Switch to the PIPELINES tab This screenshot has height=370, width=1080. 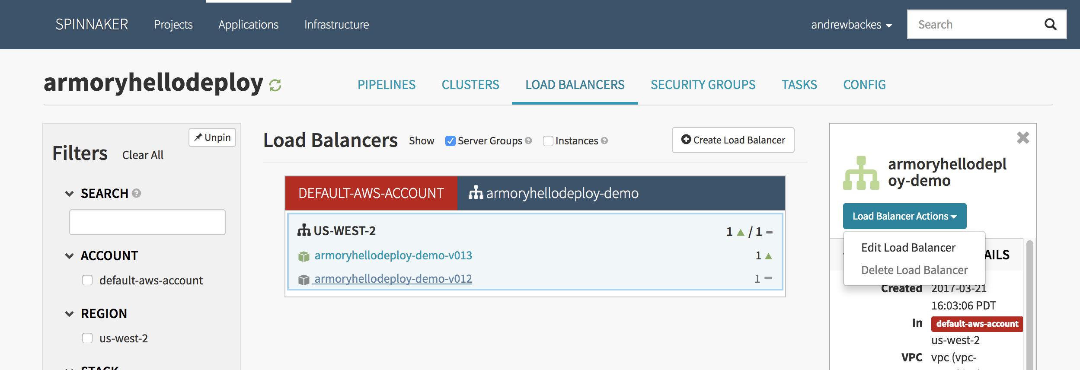[x=386, y=85]
